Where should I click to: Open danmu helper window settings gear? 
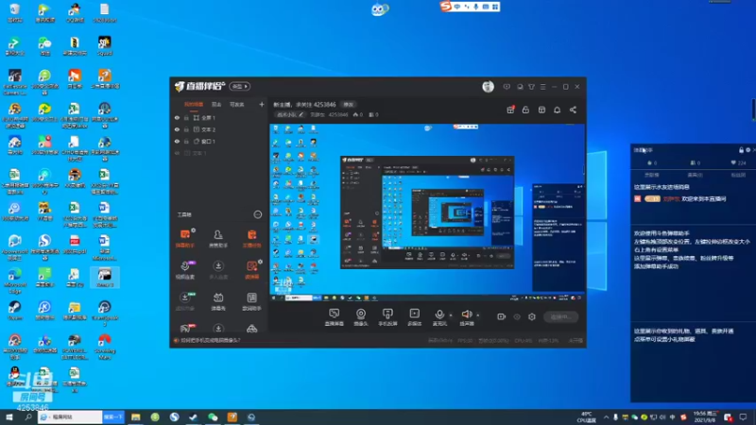pyautogui.click(x=747, y=150)
